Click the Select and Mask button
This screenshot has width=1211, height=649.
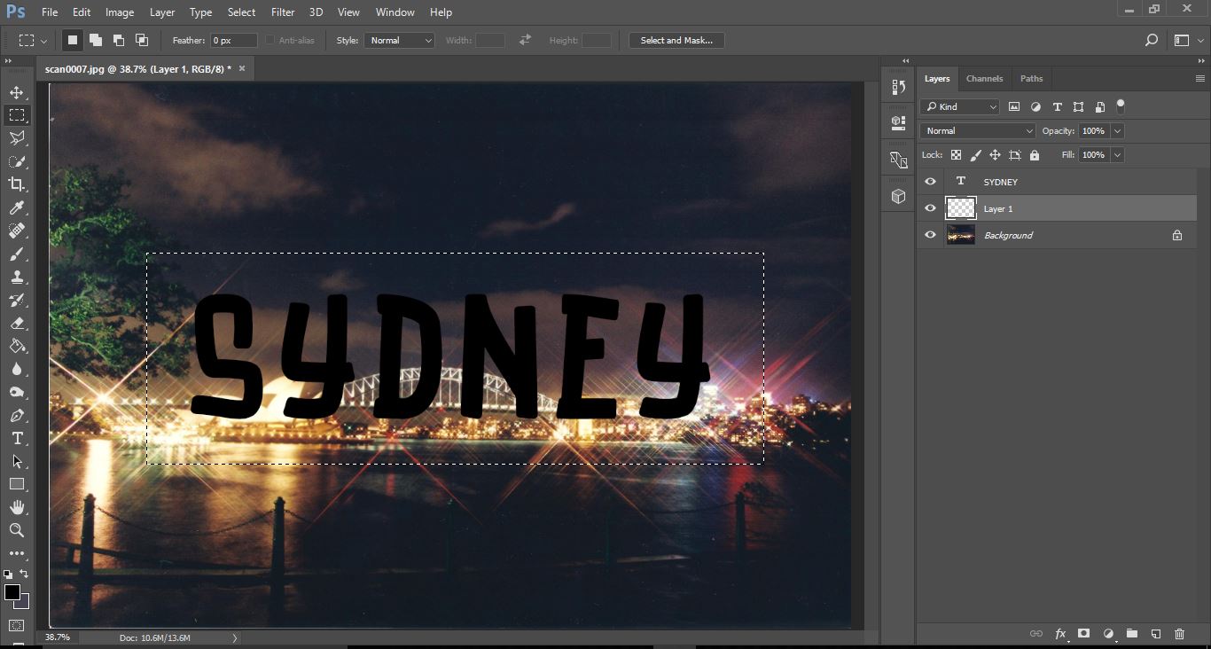pyautogui.click(x=676, y=40)
